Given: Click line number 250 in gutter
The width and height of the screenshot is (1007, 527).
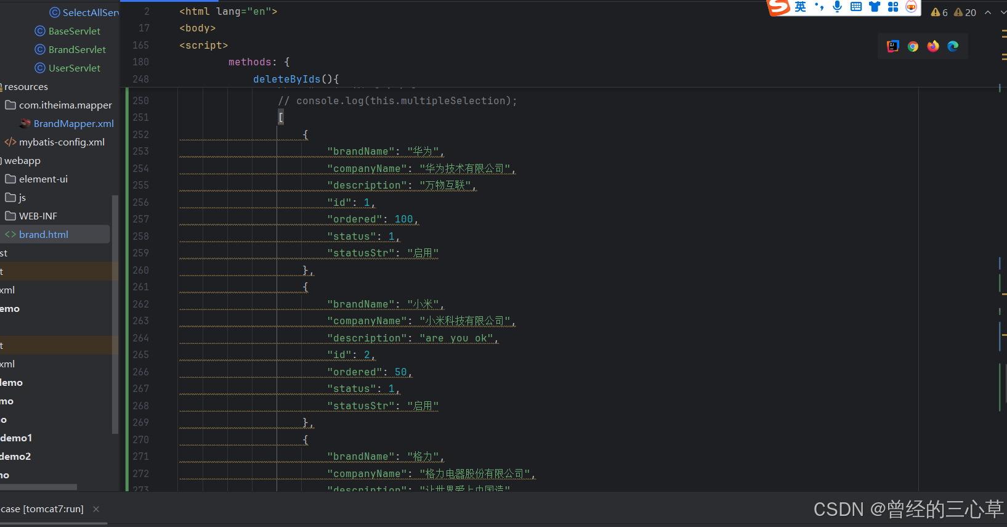Looking at the screenshot, I should [140, 100].
